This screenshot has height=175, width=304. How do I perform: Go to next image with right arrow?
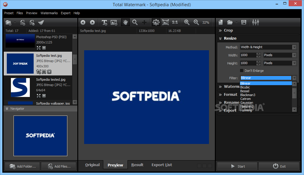point(92,22)
